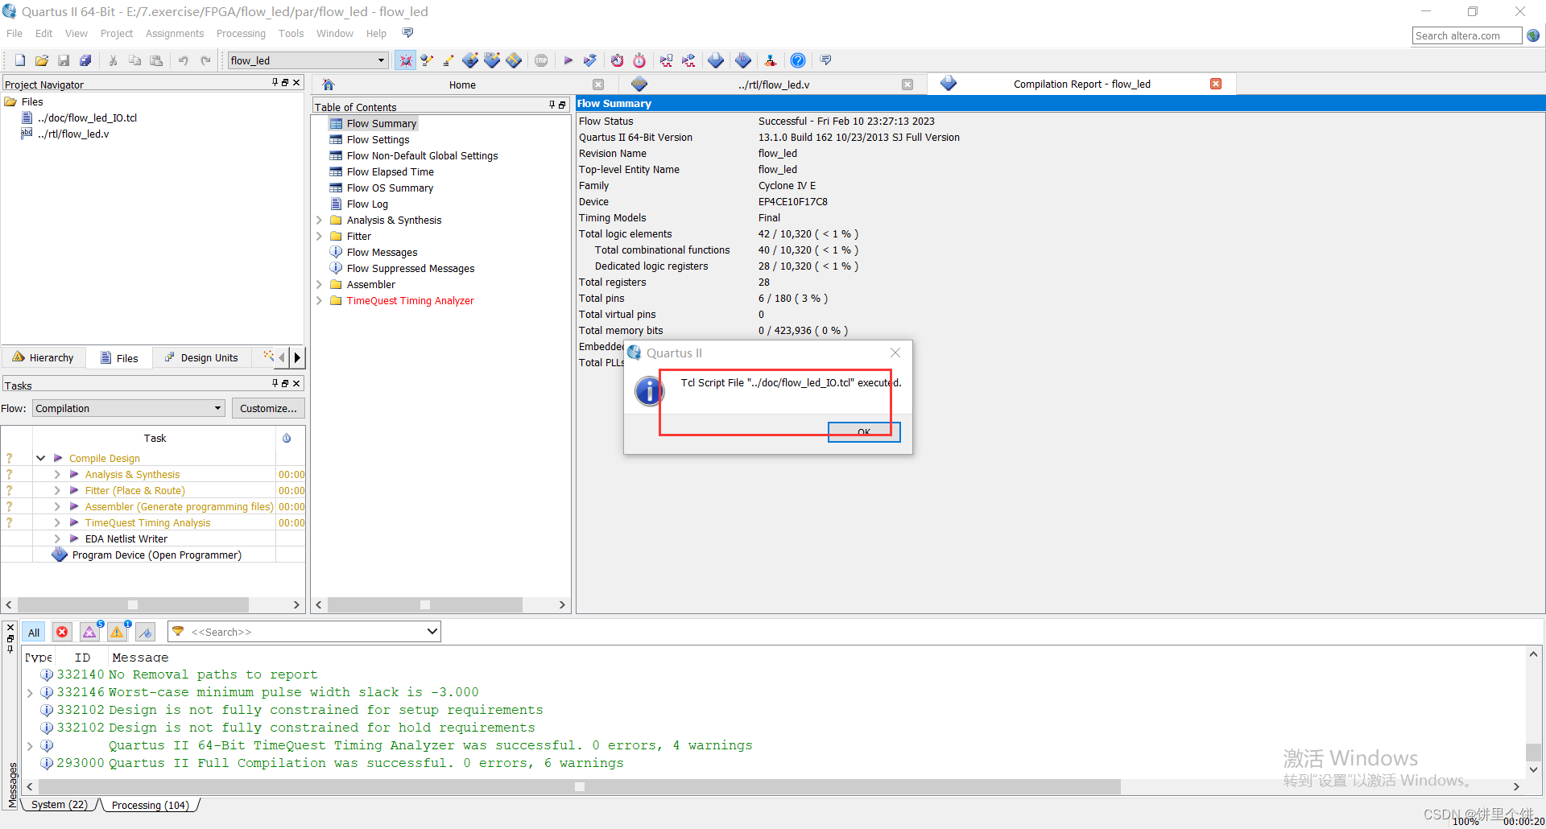Toggle the purple critical warning filter
Screen dimensions: 1546x829
point(90,632)
